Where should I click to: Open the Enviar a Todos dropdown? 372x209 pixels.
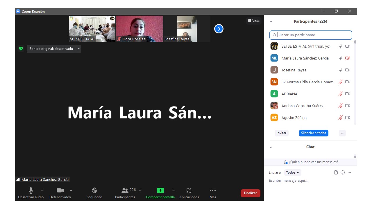tap(293, 172)
